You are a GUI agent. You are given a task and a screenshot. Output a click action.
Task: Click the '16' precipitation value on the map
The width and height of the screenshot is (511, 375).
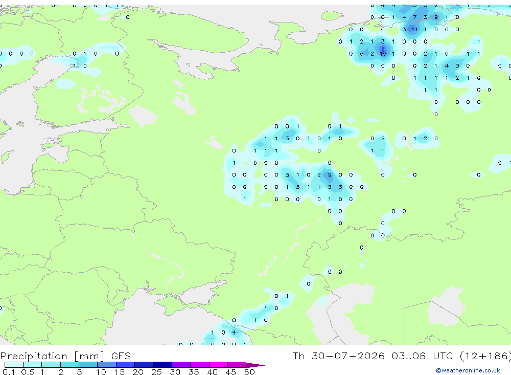point(383,54)
